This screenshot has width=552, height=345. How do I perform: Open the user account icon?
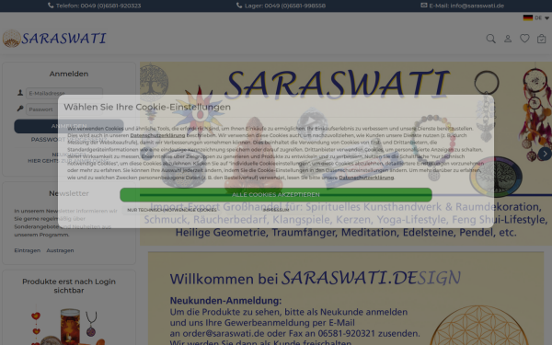click(x=508, y=39)
